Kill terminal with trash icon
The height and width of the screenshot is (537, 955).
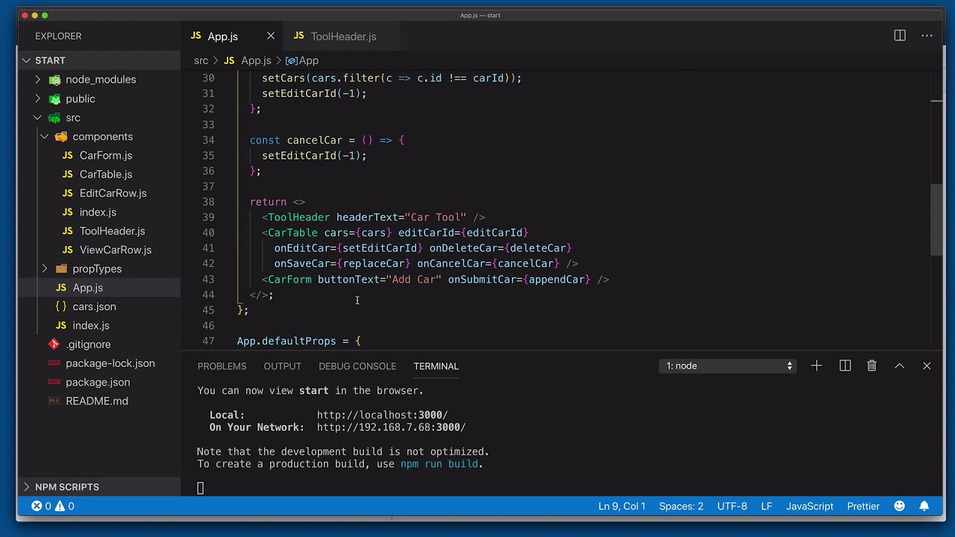(x=871, y=365)
